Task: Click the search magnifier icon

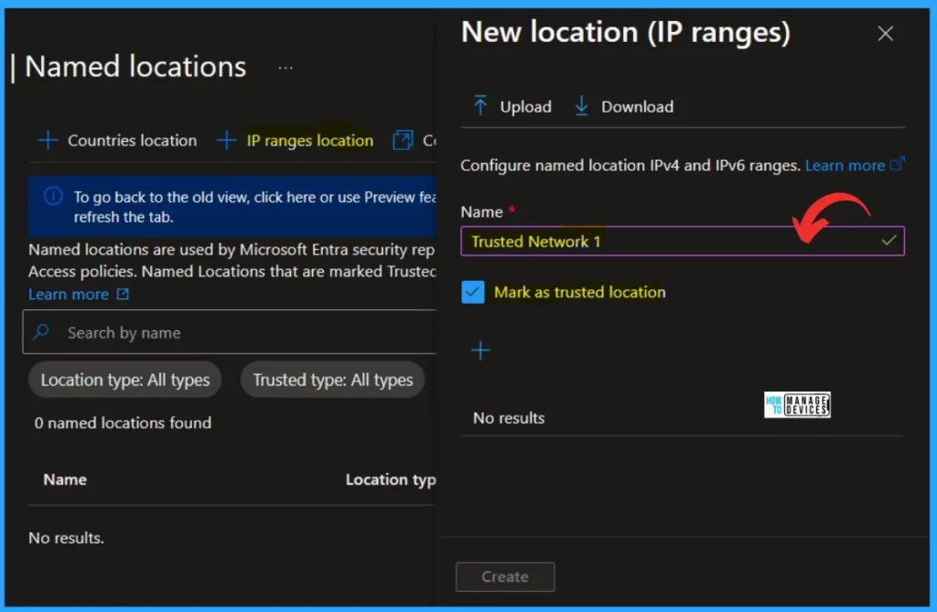Action: coord(41,332)
